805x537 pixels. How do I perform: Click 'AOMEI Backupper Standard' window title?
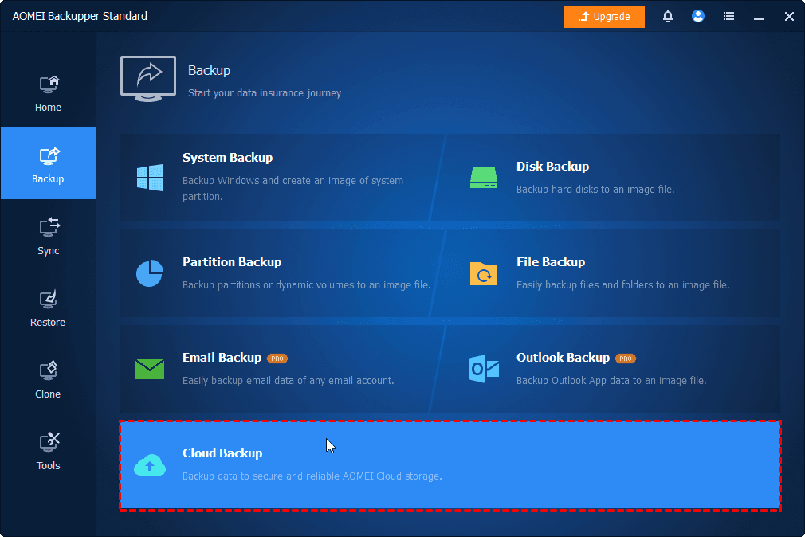point(80,16)
